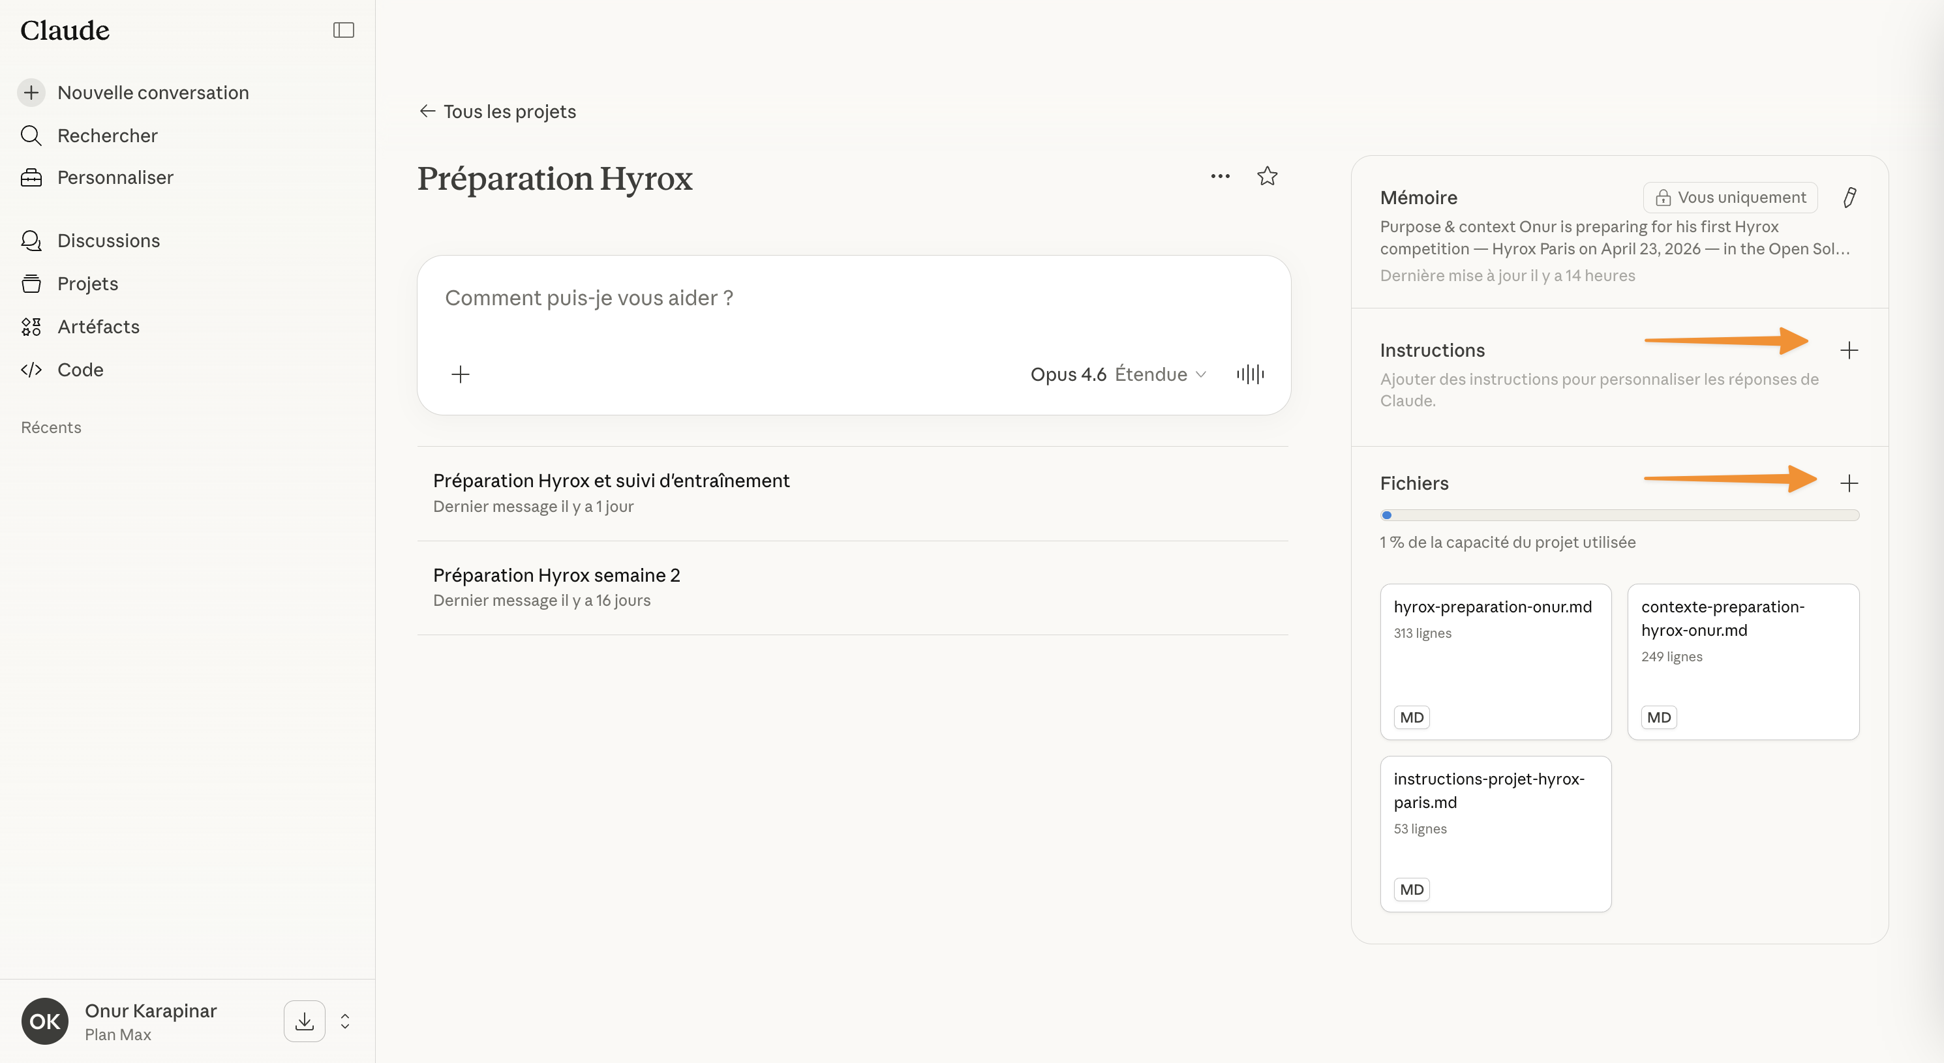The width and height of the screenshot is (1944, 1063).
Task: Click Ajouter des instructions placeholder text
Action: (1599, 390)
